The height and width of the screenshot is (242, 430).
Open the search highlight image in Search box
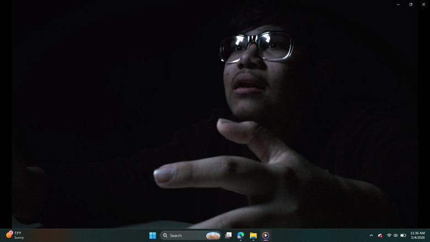pyautogui.click(x=213, y=235)
